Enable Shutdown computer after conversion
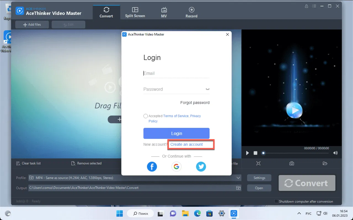The height and width of the screenshot is (220, 353). point(276,201)
